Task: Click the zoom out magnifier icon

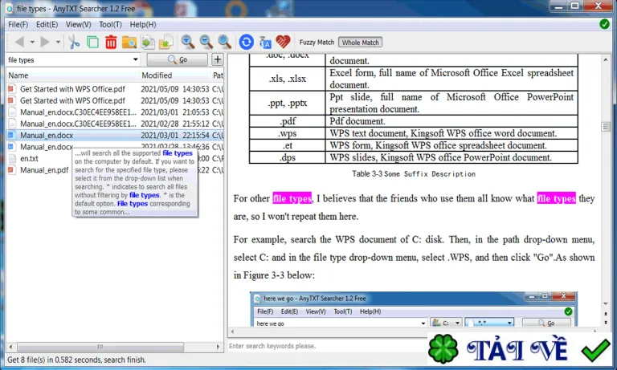Action: [x=206, y=42]
